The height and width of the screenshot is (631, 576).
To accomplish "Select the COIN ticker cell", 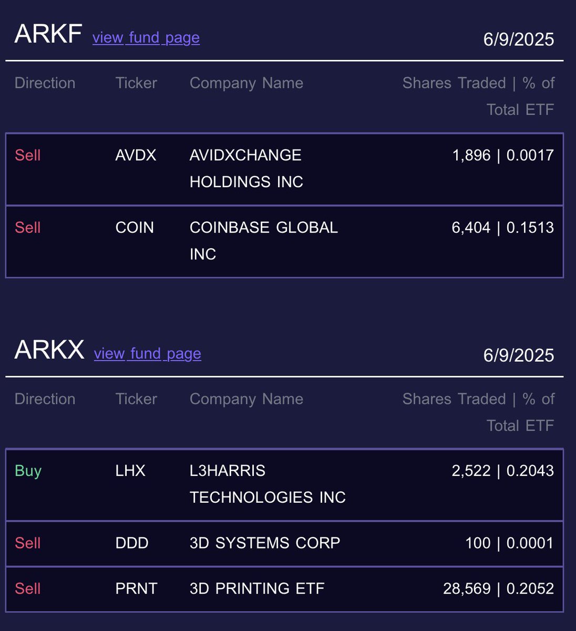I will tap(135, 228).
